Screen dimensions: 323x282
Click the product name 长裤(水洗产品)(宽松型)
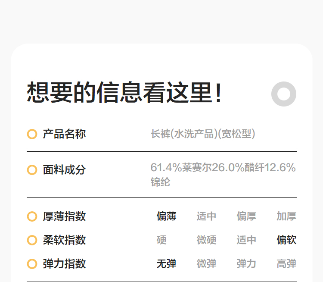[x=203, y=134]
